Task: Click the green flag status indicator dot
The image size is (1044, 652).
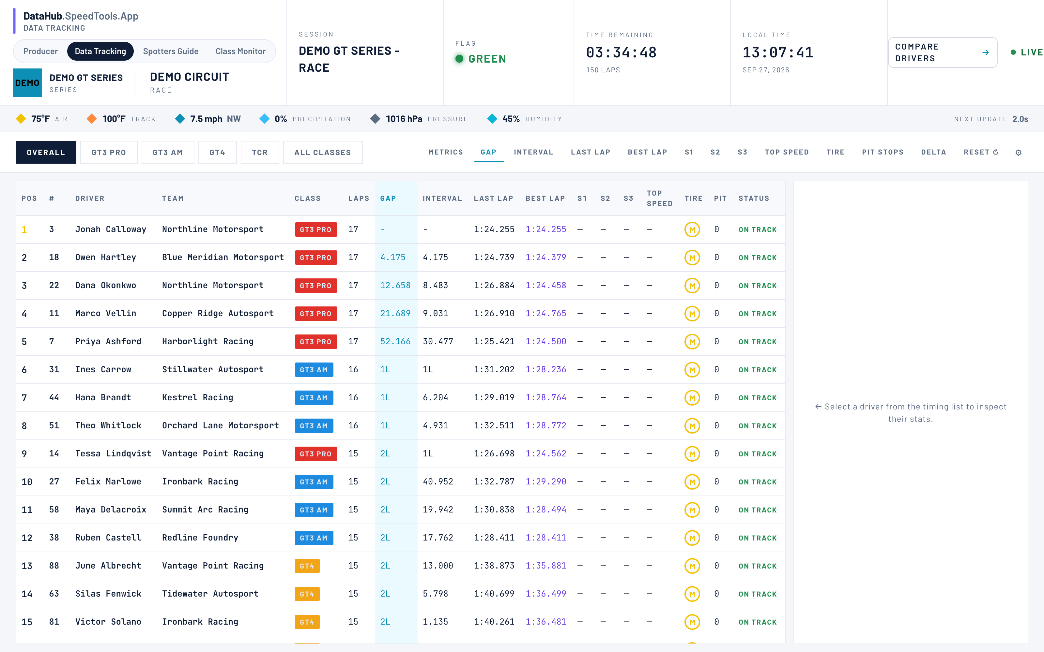Action: click(459, 59)
